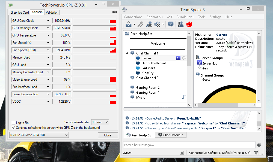Click Server God badge next to darren
This screenshot has height=162, width=273.
click(178, 58)
